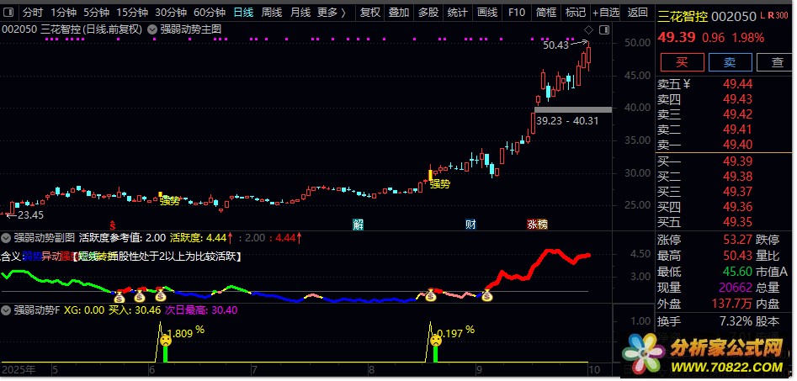797x381 pixels.
Task: Click the 卖四 price 49.43
Action: pyautogui.click(x=737, y=99)
